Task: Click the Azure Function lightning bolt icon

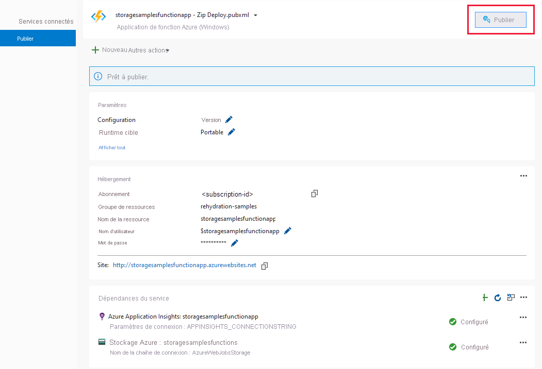Action: point(97,16)
